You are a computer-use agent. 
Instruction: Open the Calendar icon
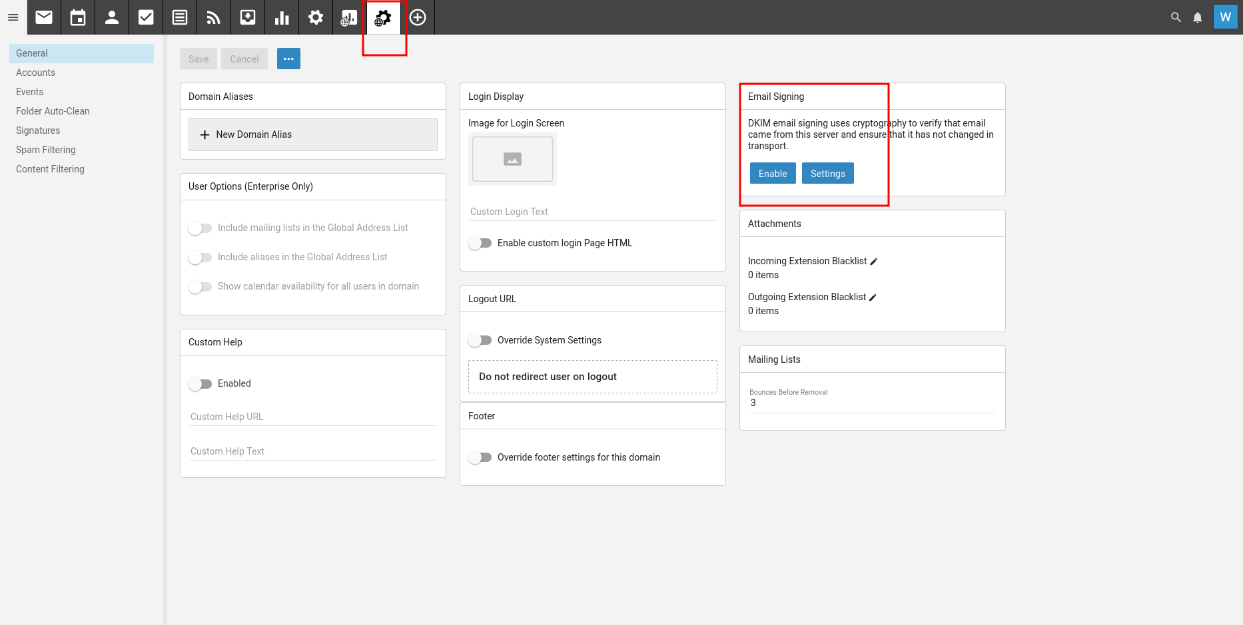78,17
